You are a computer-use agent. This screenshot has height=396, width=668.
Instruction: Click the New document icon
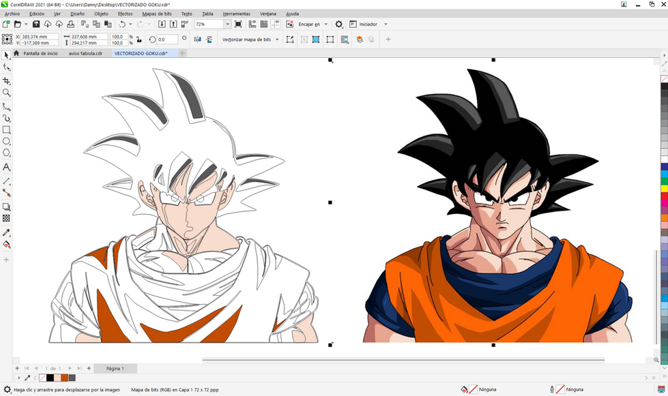(6, 25)
